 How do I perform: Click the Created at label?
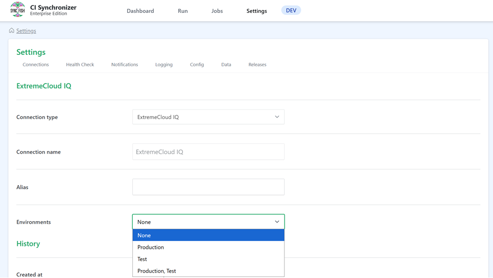tap(29, 274)
